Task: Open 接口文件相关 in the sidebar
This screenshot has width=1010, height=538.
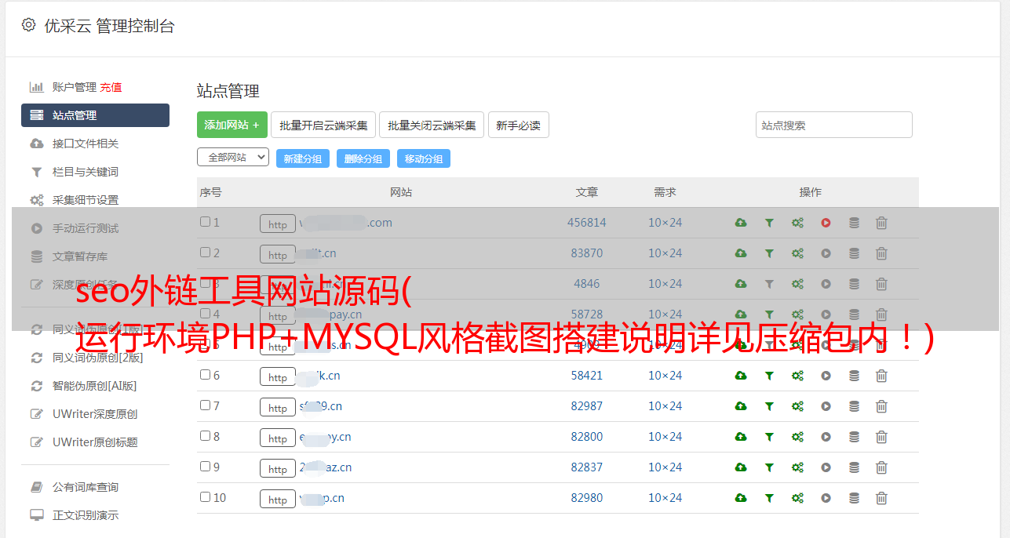Action: 85,144
